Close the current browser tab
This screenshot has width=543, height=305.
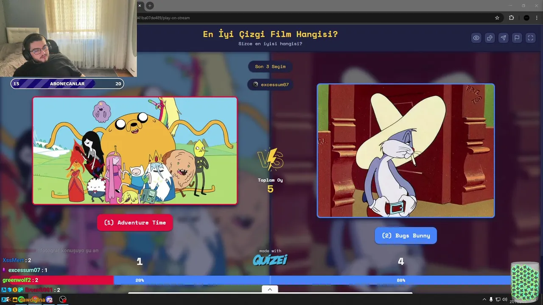coord(140,6)
